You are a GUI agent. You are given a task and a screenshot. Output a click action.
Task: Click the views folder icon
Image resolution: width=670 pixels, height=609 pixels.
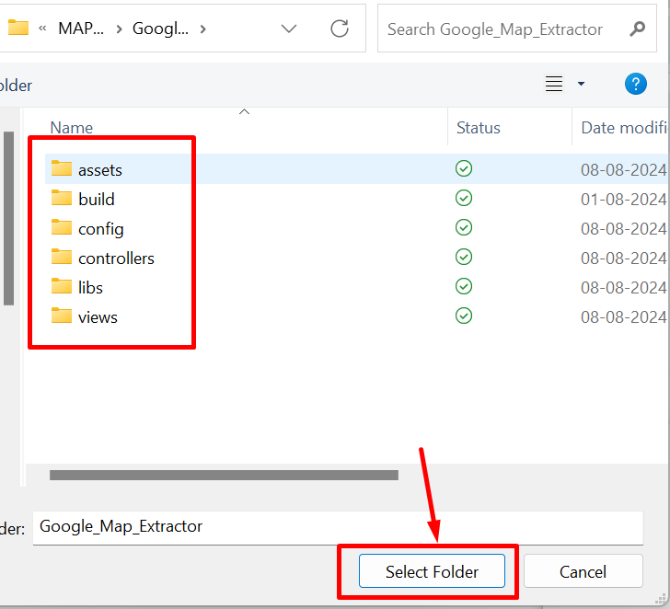62,316
